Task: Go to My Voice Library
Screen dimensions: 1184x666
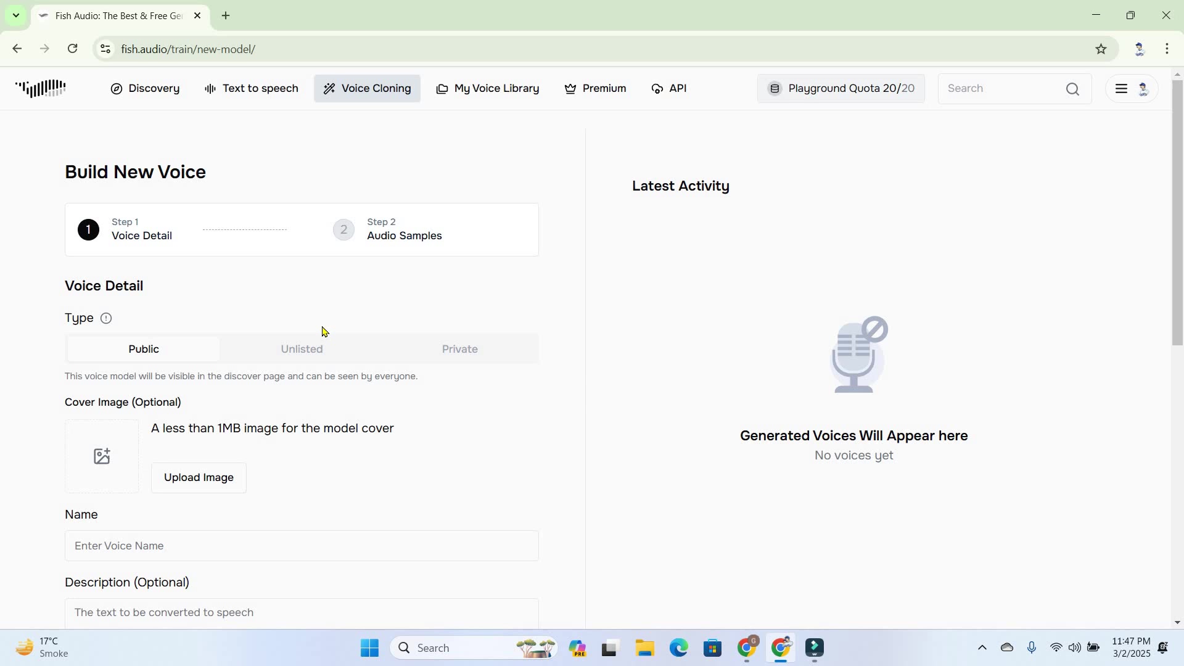Action: tap(488, 89)
